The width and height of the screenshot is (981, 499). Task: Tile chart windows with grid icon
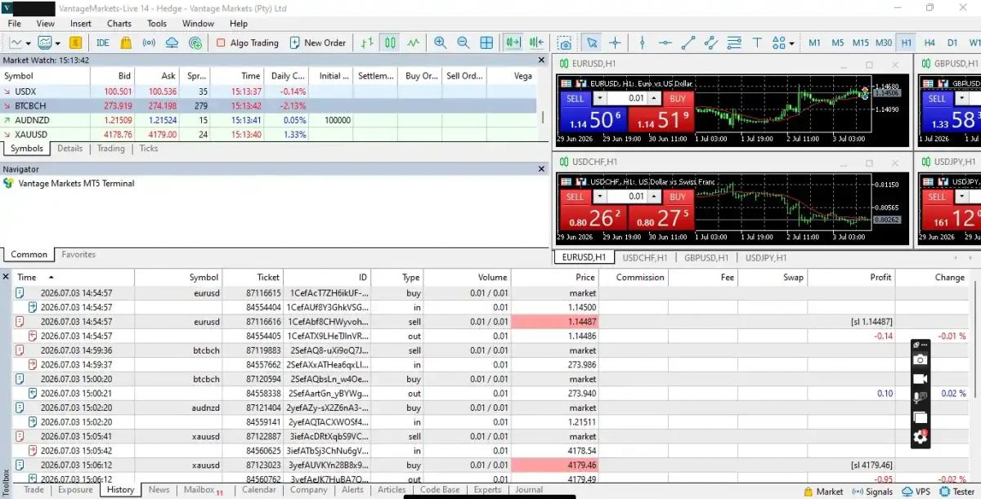486,42
